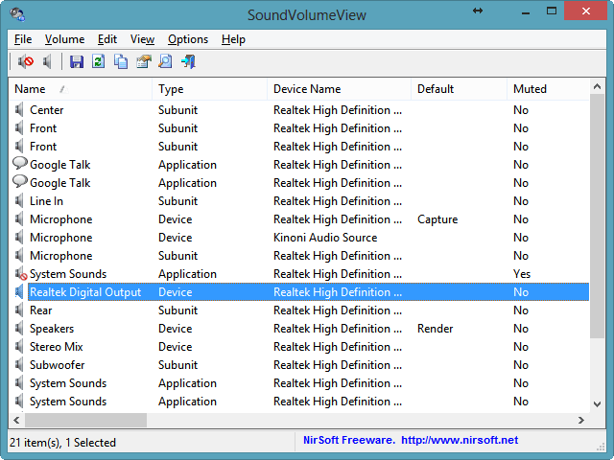The width and height of the screenshot is (614, 460).
Task: Click the speaker icon of the Kinoni Microphone row
Action: click(x=19, y=238)
